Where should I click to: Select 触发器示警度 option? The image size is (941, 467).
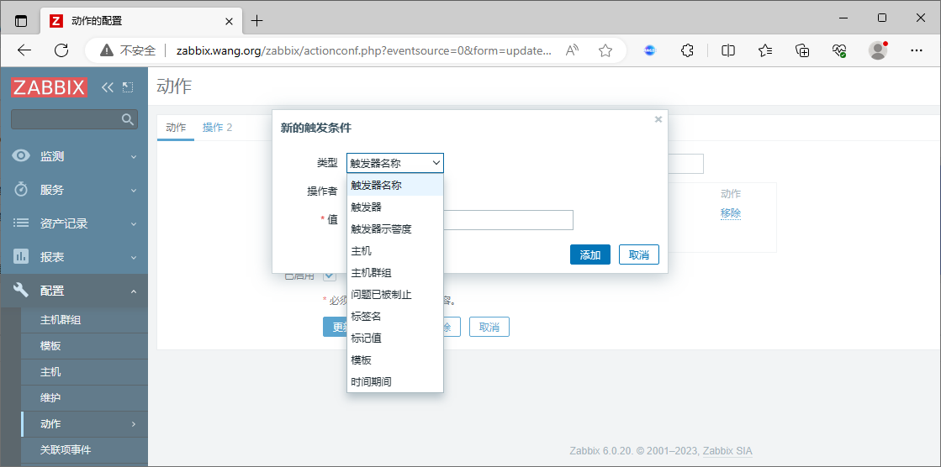395,229
